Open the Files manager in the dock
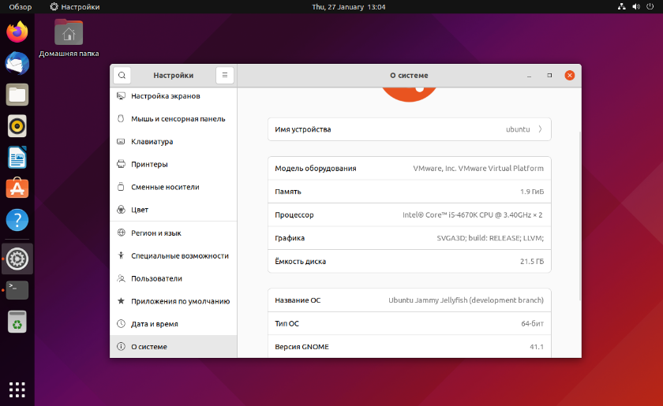This screenshot has height=406, width=663. coord(17,95)
